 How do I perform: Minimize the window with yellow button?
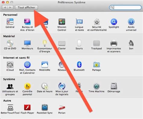[8, 2]
